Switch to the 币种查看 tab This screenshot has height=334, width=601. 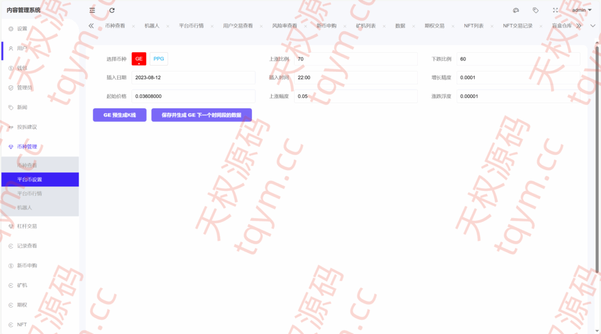click(x=115, y=26)
